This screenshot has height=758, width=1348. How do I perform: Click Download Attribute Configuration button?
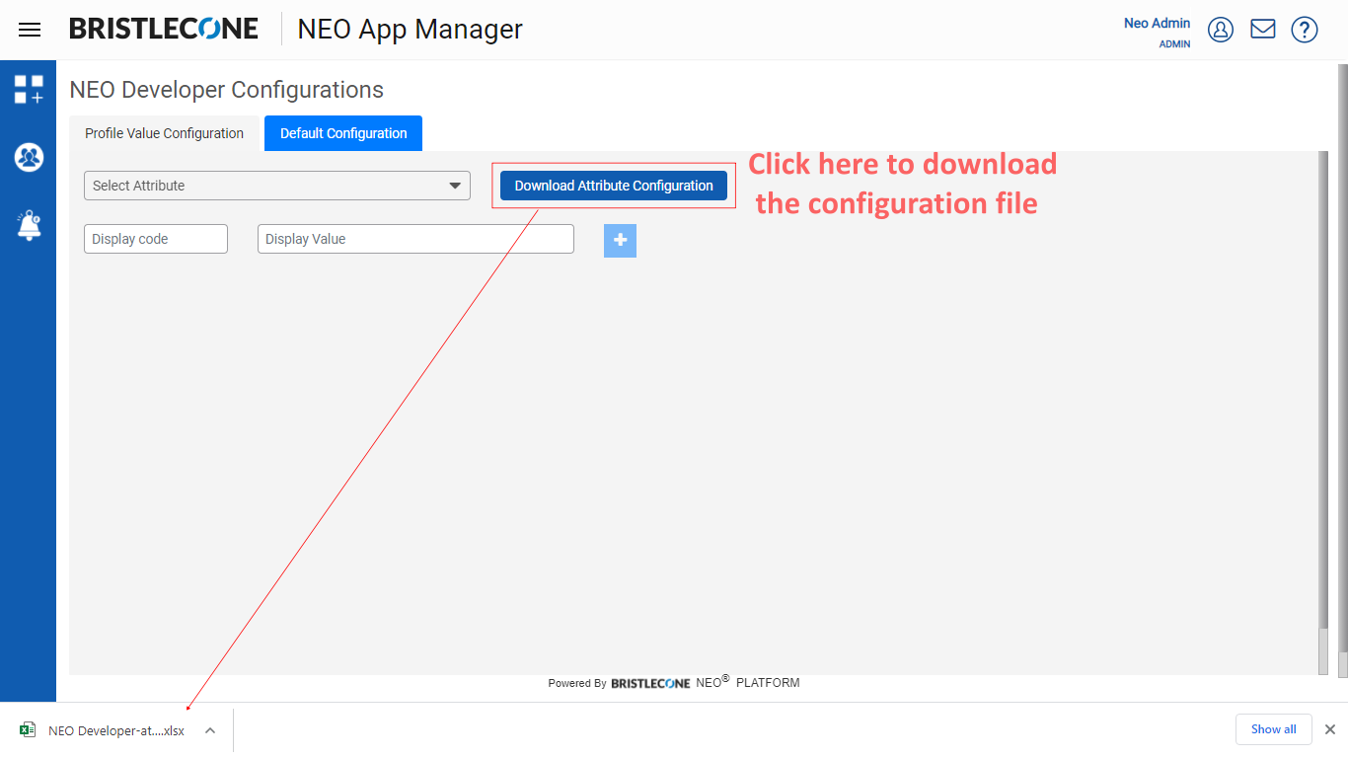coord(614,186)
